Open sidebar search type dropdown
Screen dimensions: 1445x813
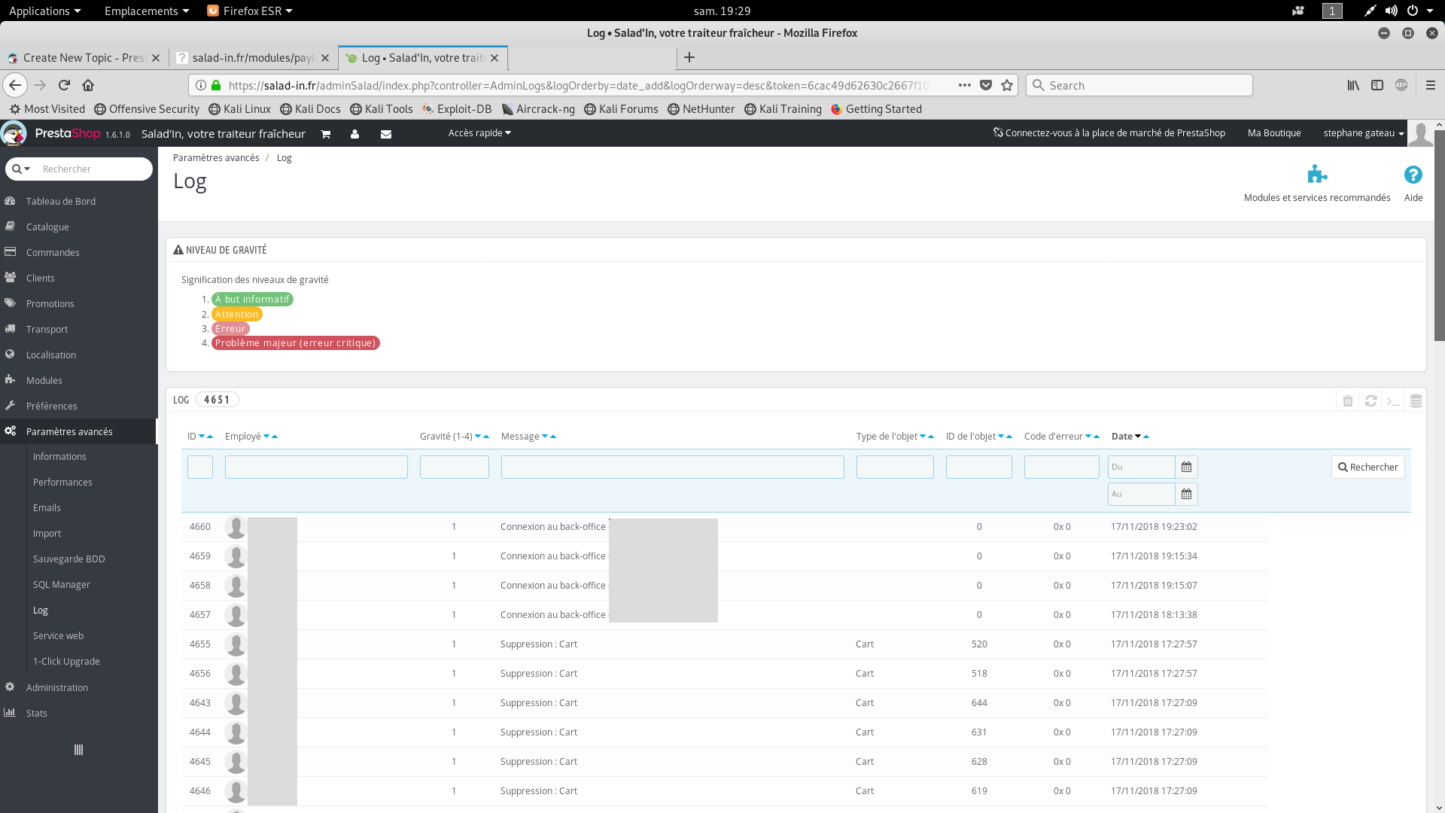(x=21, y=169)
